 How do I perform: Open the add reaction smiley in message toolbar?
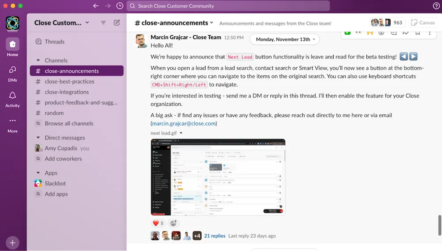click(381, 32)
